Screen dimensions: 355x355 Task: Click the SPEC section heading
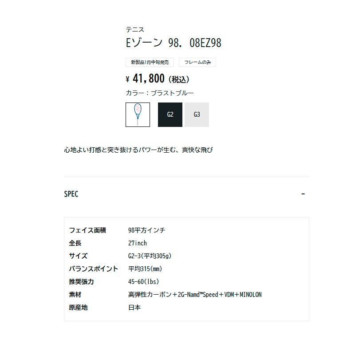pos(71,194)
